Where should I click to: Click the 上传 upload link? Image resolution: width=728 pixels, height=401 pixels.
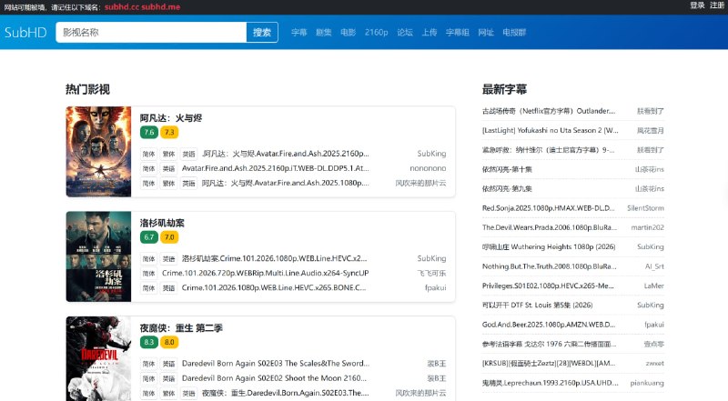point(430,33)
